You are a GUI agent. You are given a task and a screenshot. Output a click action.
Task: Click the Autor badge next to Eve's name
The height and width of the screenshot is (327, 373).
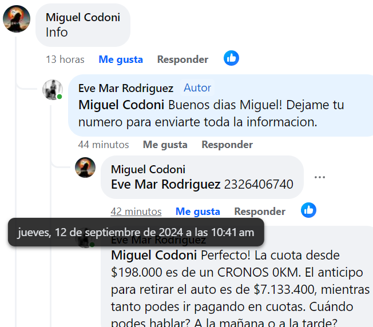(x=197, y=88)
